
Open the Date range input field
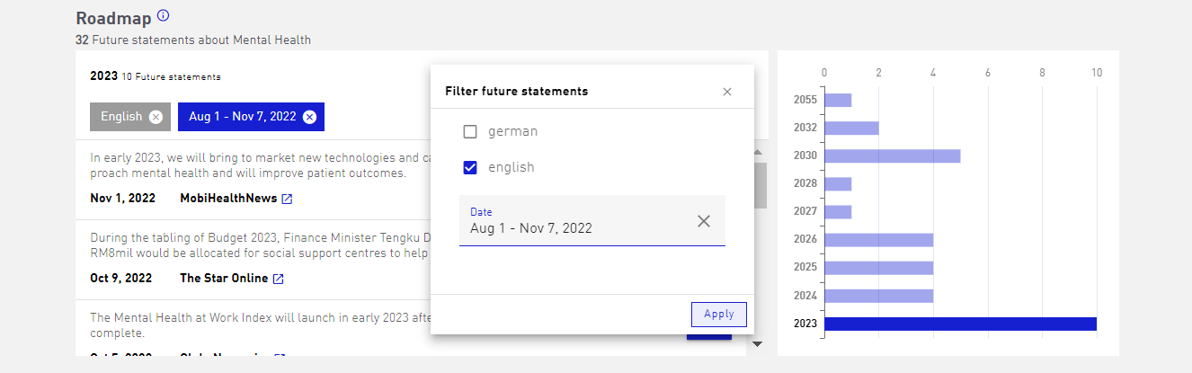point(592,220)
